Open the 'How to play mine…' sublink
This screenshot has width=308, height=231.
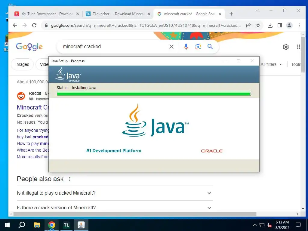tap(32, 143)
